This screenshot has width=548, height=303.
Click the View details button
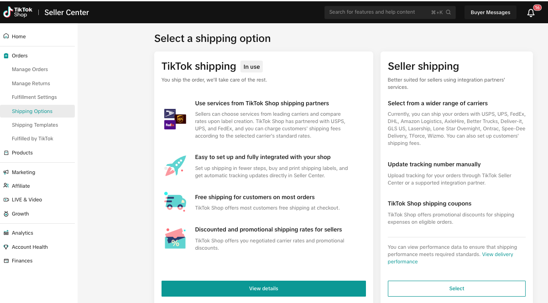[x=264, y=288]
